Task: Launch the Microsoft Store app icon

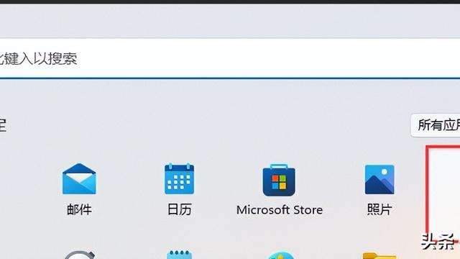Action: pos(279,180)
